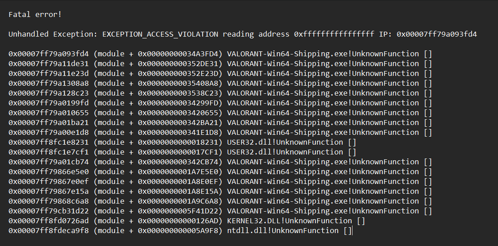Click the USER32.dll line with offset 0x17CF1
The width and height of the screenshot is (498, 246).
(x=285, y=152)
